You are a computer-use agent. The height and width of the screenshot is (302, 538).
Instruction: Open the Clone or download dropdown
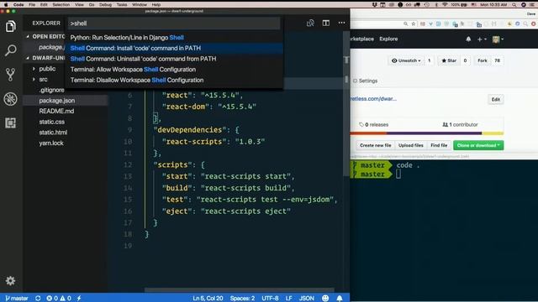[x=478, y=145]
